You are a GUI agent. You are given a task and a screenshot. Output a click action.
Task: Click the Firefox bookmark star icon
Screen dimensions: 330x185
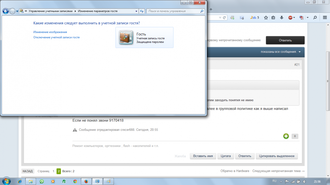pos(266,18)
